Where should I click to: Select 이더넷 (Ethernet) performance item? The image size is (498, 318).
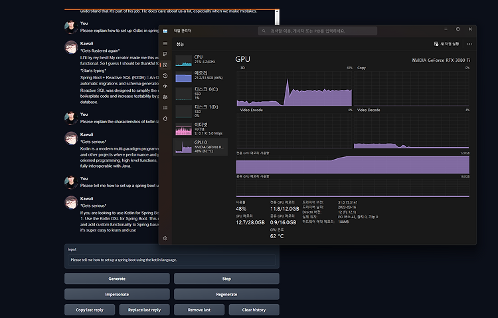[x=201, y=129]
